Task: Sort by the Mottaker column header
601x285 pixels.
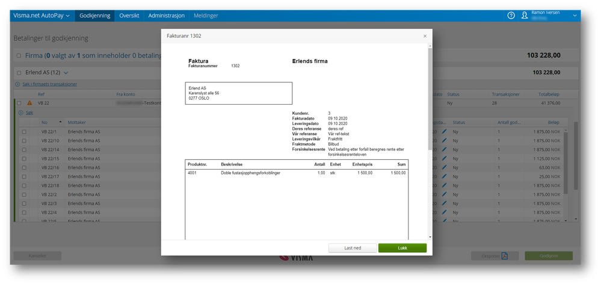Action: pyautogui.click(x=76, y=123)
